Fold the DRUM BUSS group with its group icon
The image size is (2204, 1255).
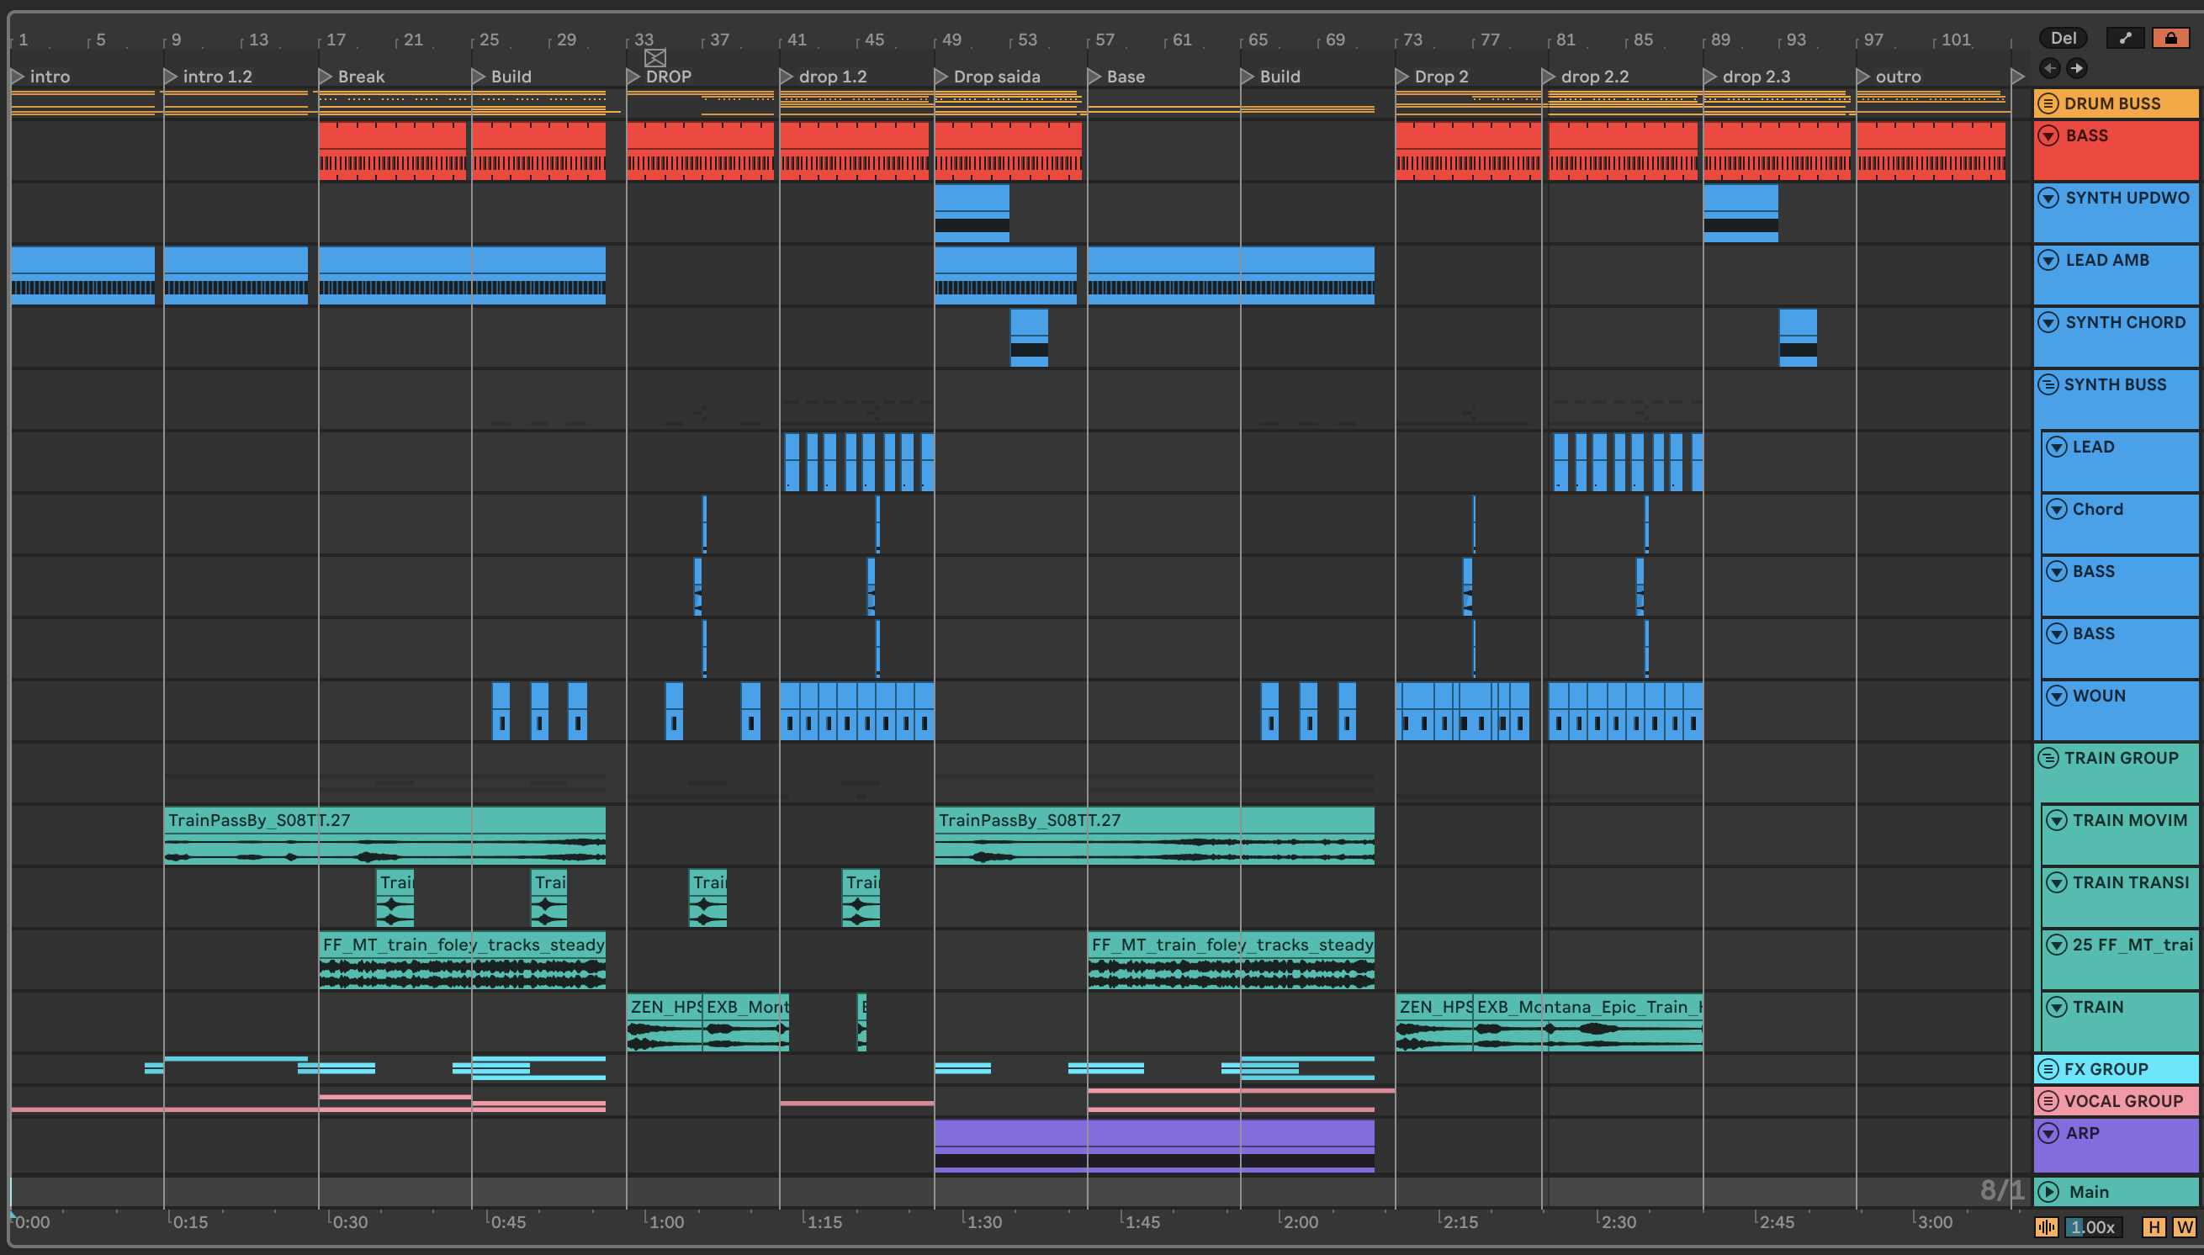pos(2049,103)
